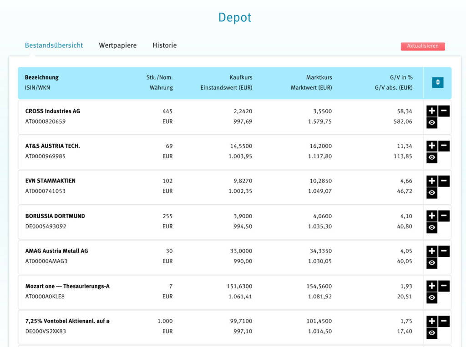Click the Bezeichnung column header

tap(41, 77)
